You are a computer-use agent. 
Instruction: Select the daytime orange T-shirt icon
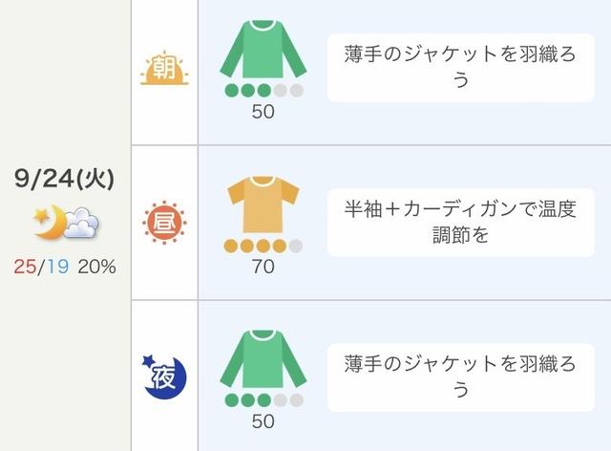coord(263,204)
